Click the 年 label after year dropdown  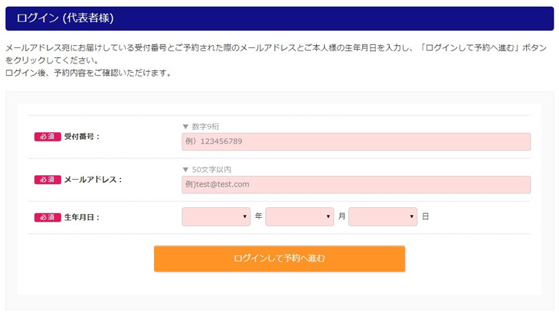pos(259,217)
